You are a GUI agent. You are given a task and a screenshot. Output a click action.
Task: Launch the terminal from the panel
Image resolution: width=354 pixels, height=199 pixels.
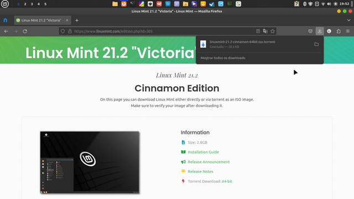click(x=133, y=4)
